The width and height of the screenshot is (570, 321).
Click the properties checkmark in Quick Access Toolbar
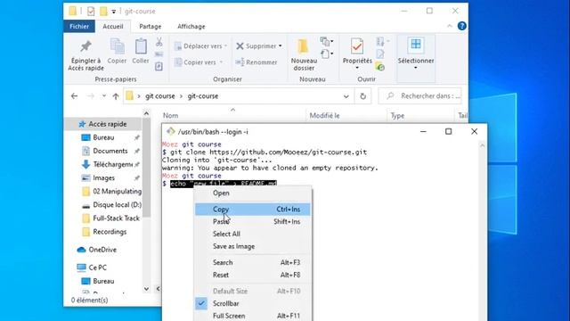[91, 12]
